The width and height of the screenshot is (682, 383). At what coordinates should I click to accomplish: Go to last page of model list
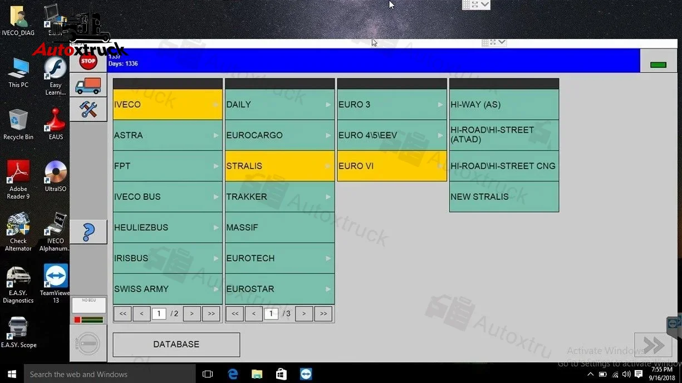323,313
